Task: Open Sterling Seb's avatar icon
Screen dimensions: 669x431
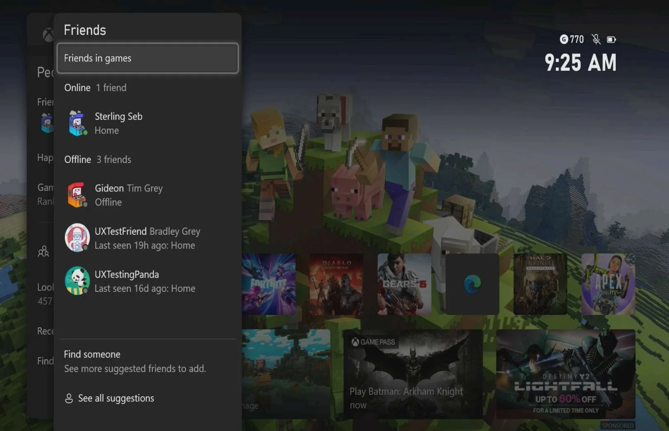Action: tap(78, 123)
